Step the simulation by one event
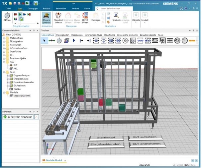Screen dimensions: 202x168 [x=29, y=14]
